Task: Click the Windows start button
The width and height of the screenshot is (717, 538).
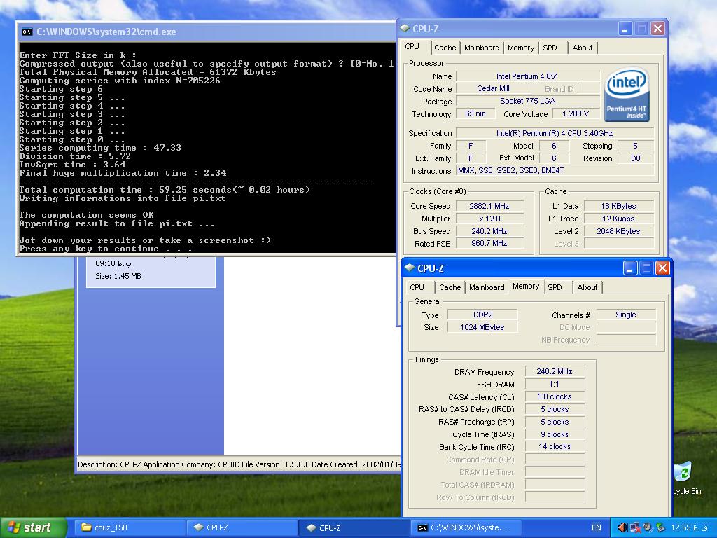Action: click(33, 527)
